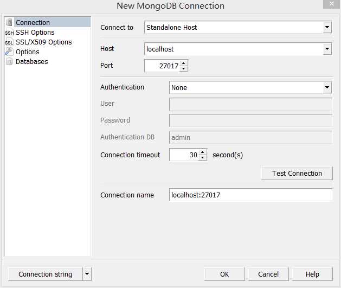Decrease Connection timeout with down arrow
This screenshot has width=341, height=288.
click(x=203, y=157)
